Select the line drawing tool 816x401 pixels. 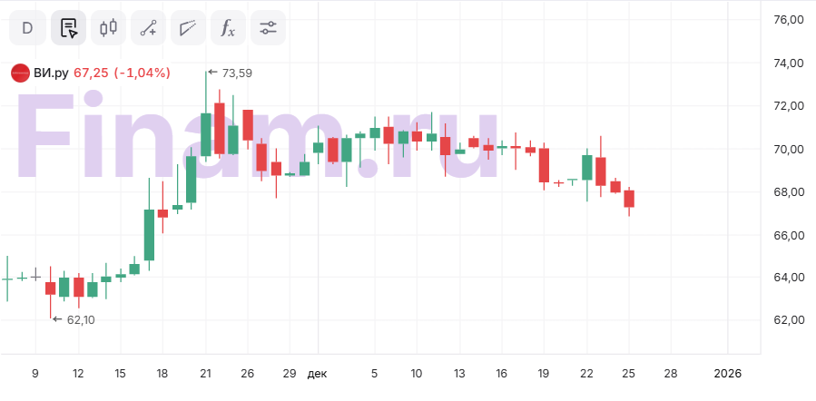point(148,28)
